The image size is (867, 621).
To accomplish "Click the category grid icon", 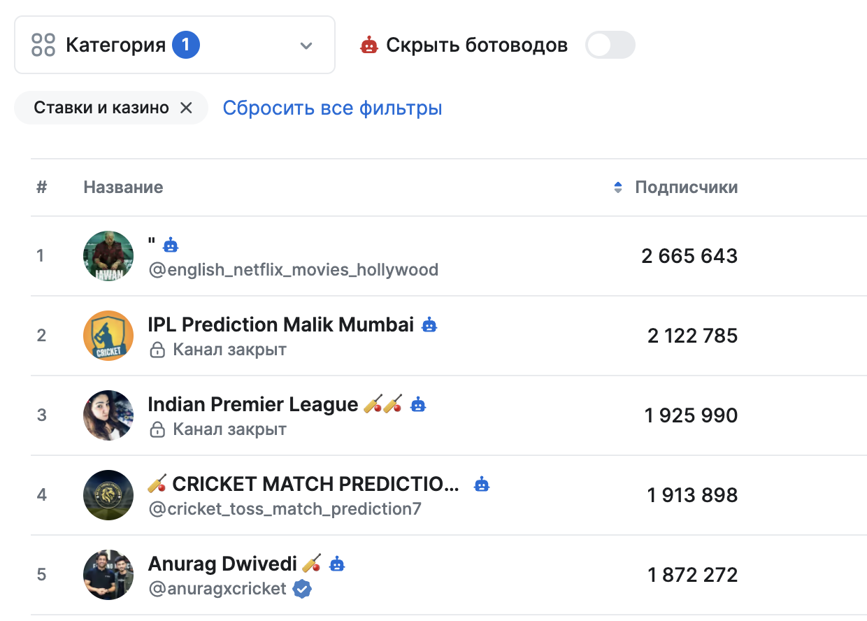I will point(43,45).
